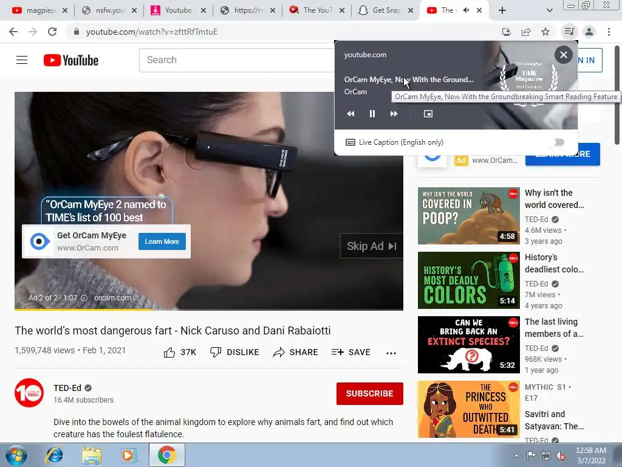Open 'Can we bring back an extinct species' thumbnail
622x467 pixels.
[x=468, y=345]
